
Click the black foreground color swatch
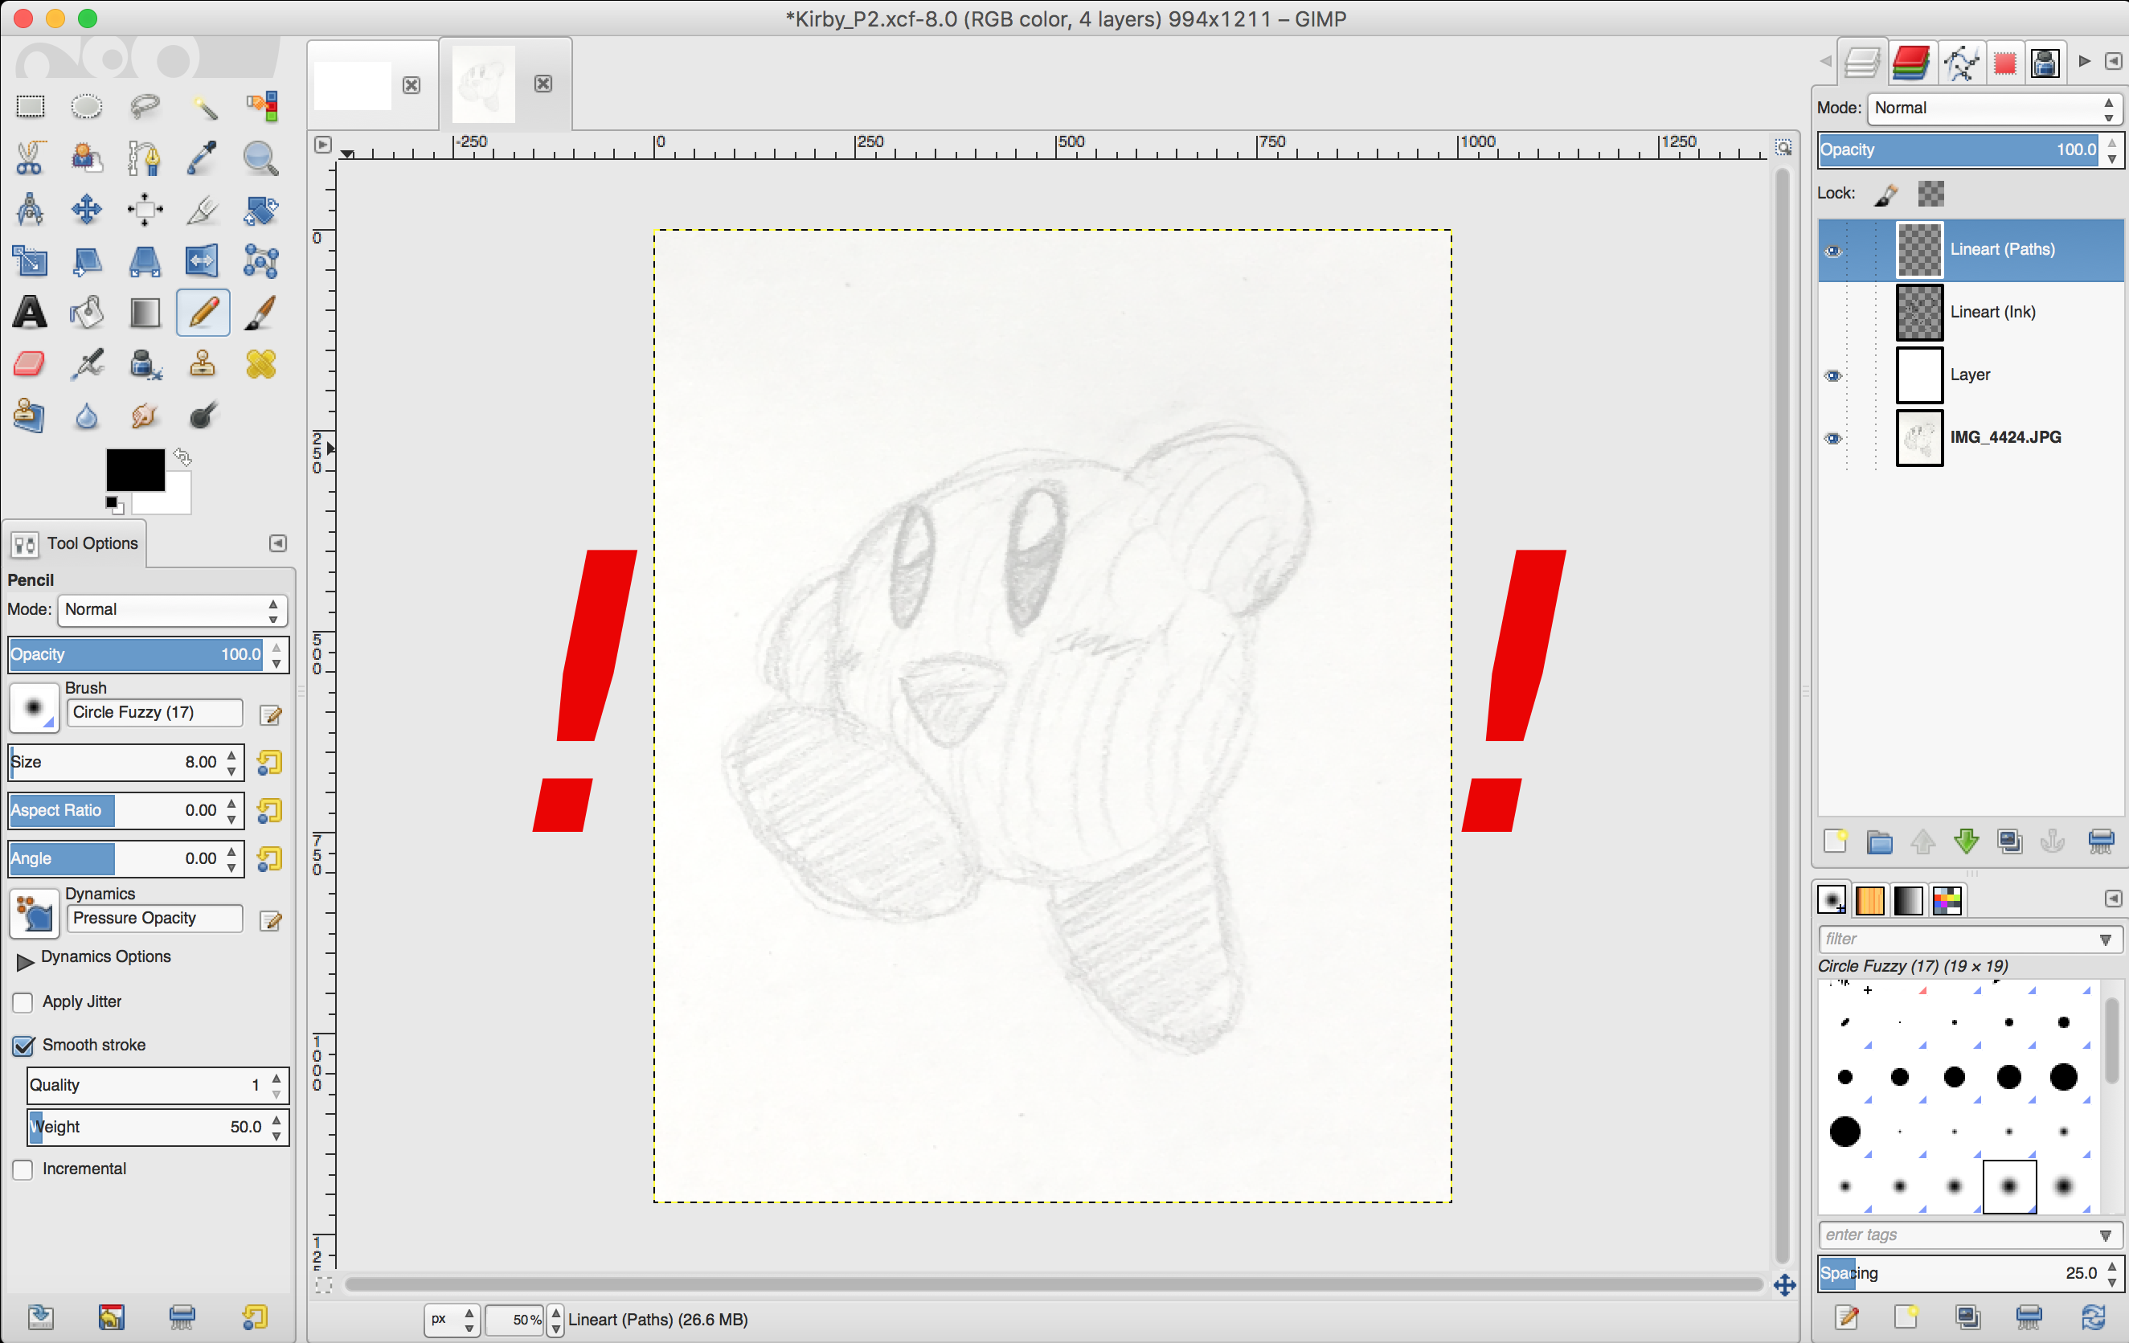[135, 469]
